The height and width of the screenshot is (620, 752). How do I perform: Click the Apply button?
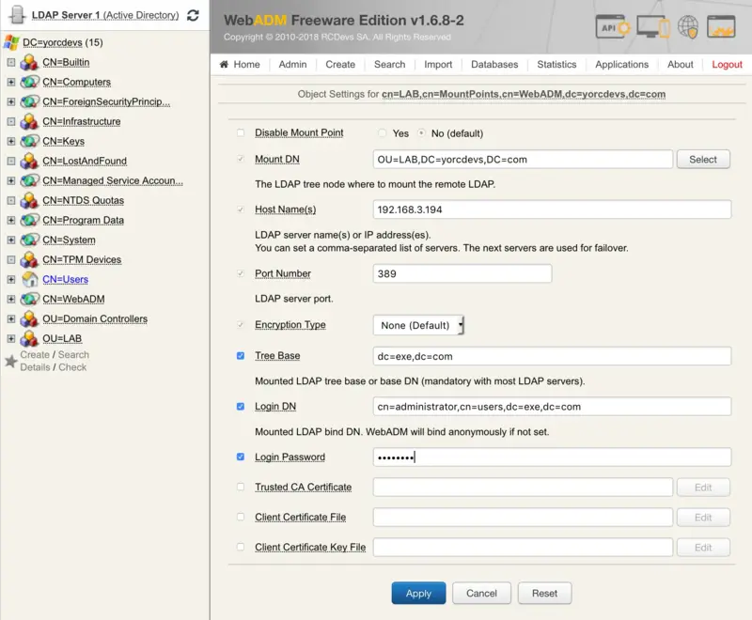click(418, 593)
